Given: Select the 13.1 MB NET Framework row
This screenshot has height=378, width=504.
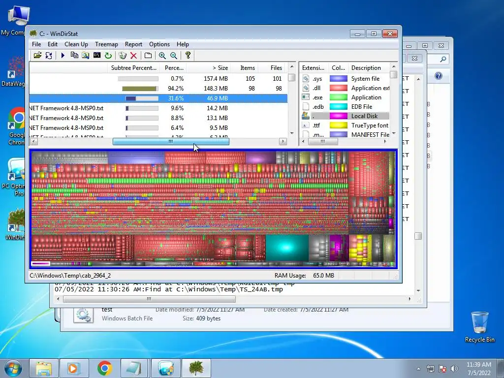Looking at the screenshot, I should (x=158, y=118).
